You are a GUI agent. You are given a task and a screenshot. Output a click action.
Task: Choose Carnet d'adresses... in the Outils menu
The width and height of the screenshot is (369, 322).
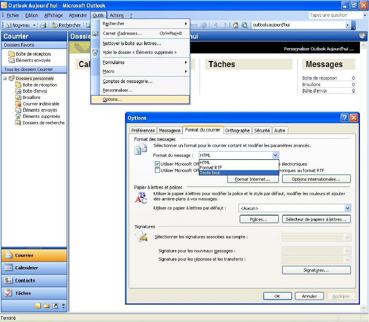click(x=140, y=33)
